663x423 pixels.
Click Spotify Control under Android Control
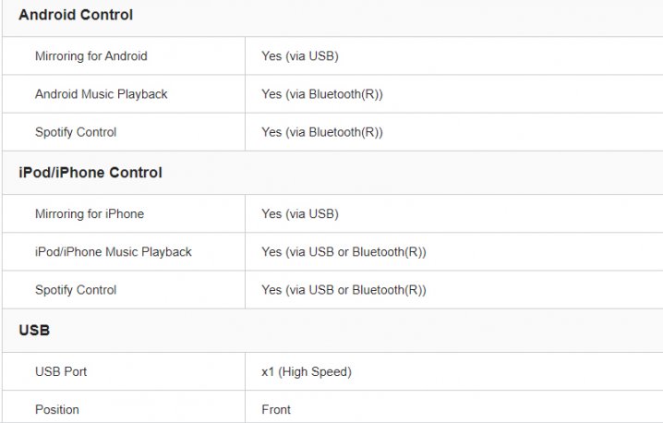76,132
